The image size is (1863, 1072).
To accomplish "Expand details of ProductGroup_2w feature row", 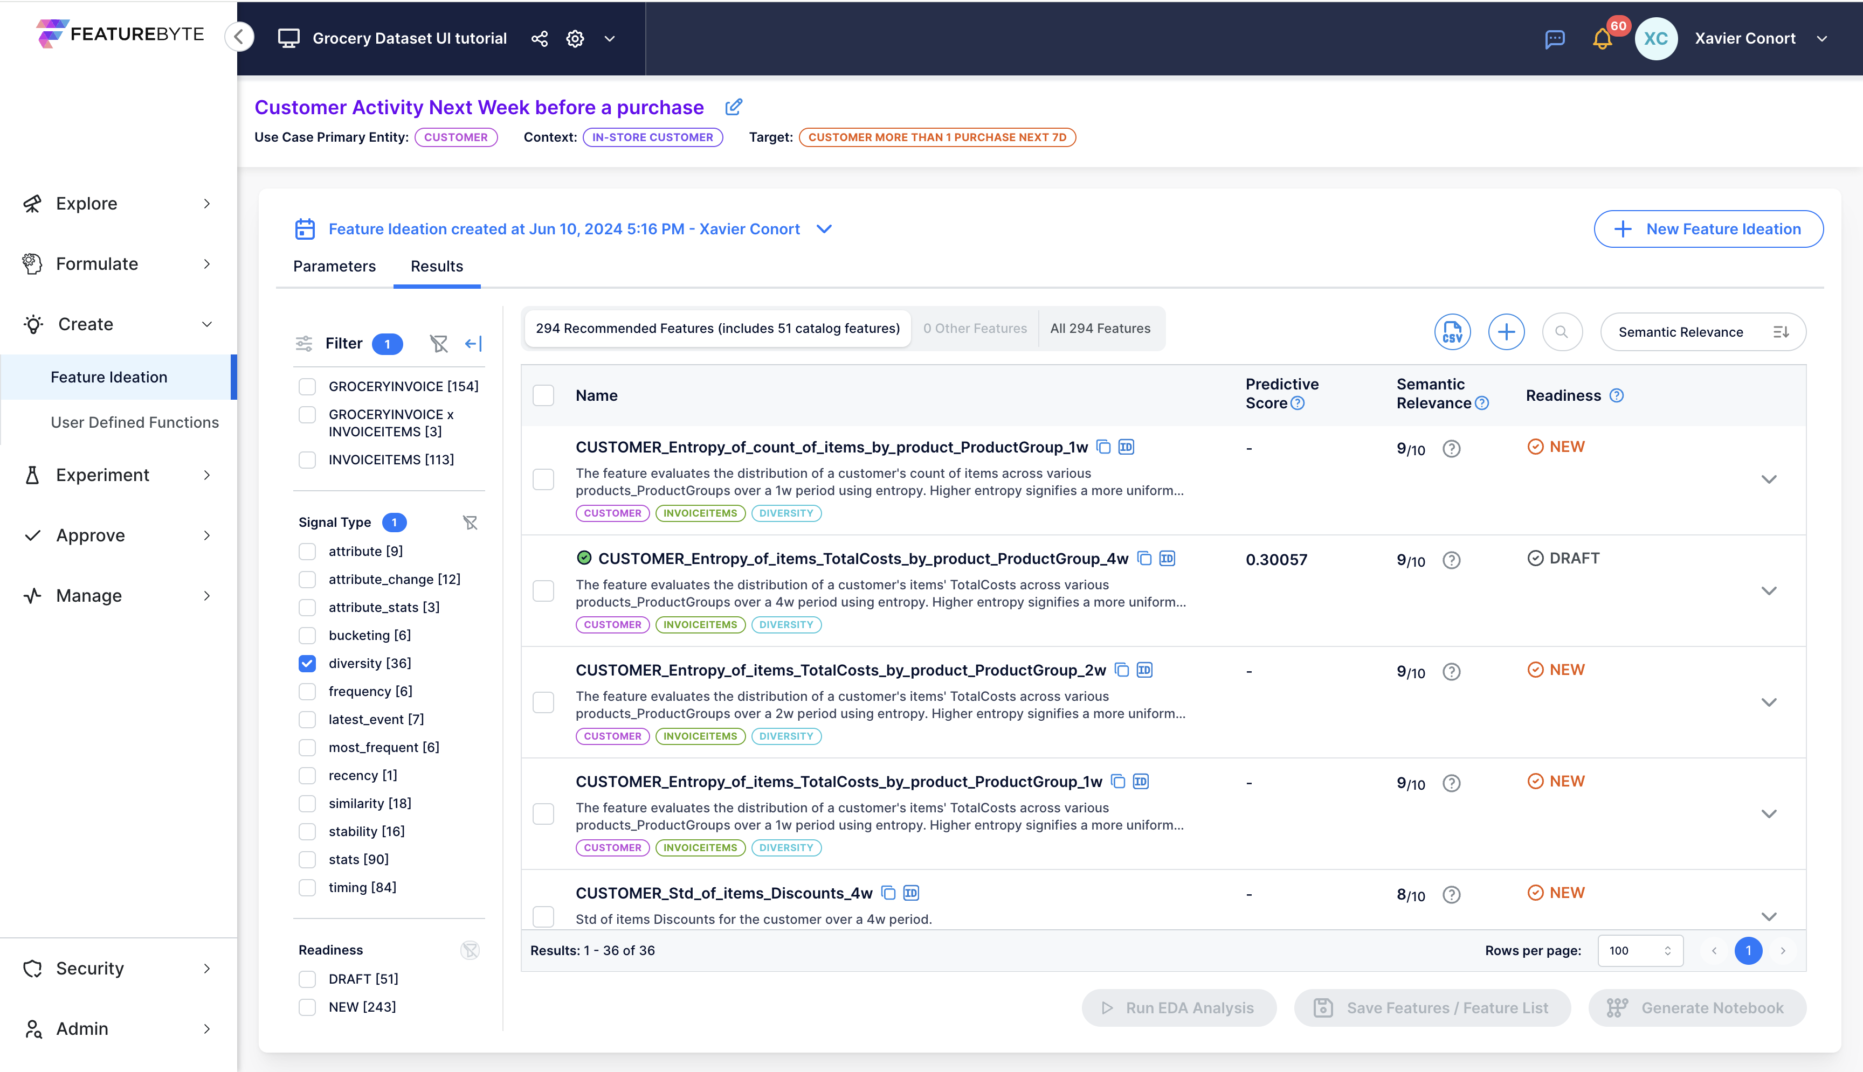I will tap(1769, 702).
